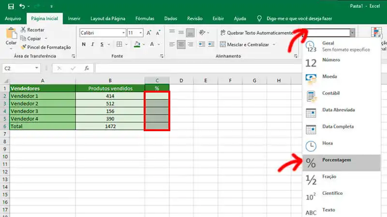Open the Exibir tab

218,19
